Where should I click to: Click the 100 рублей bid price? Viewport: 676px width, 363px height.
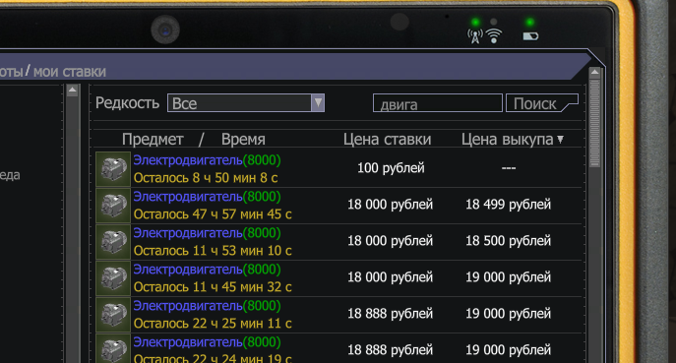pos(391,167)
